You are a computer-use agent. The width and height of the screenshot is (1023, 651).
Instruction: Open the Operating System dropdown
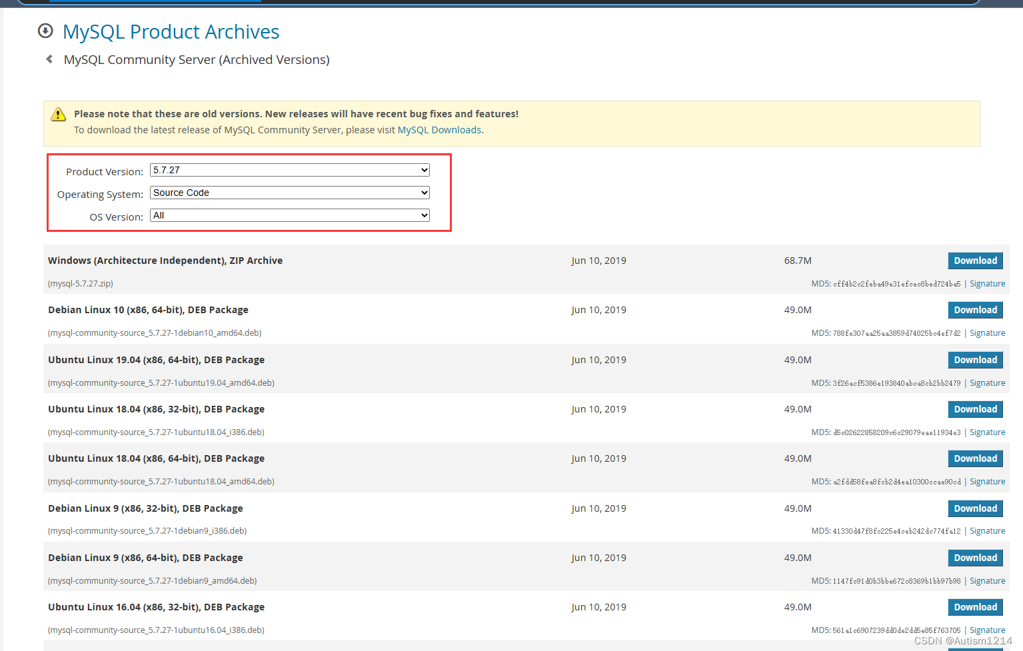(x=290, y=193)
